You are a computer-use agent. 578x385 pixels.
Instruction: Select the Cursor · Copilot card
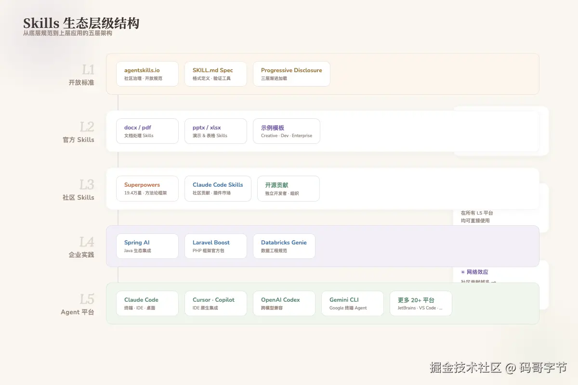coord(216,303)
